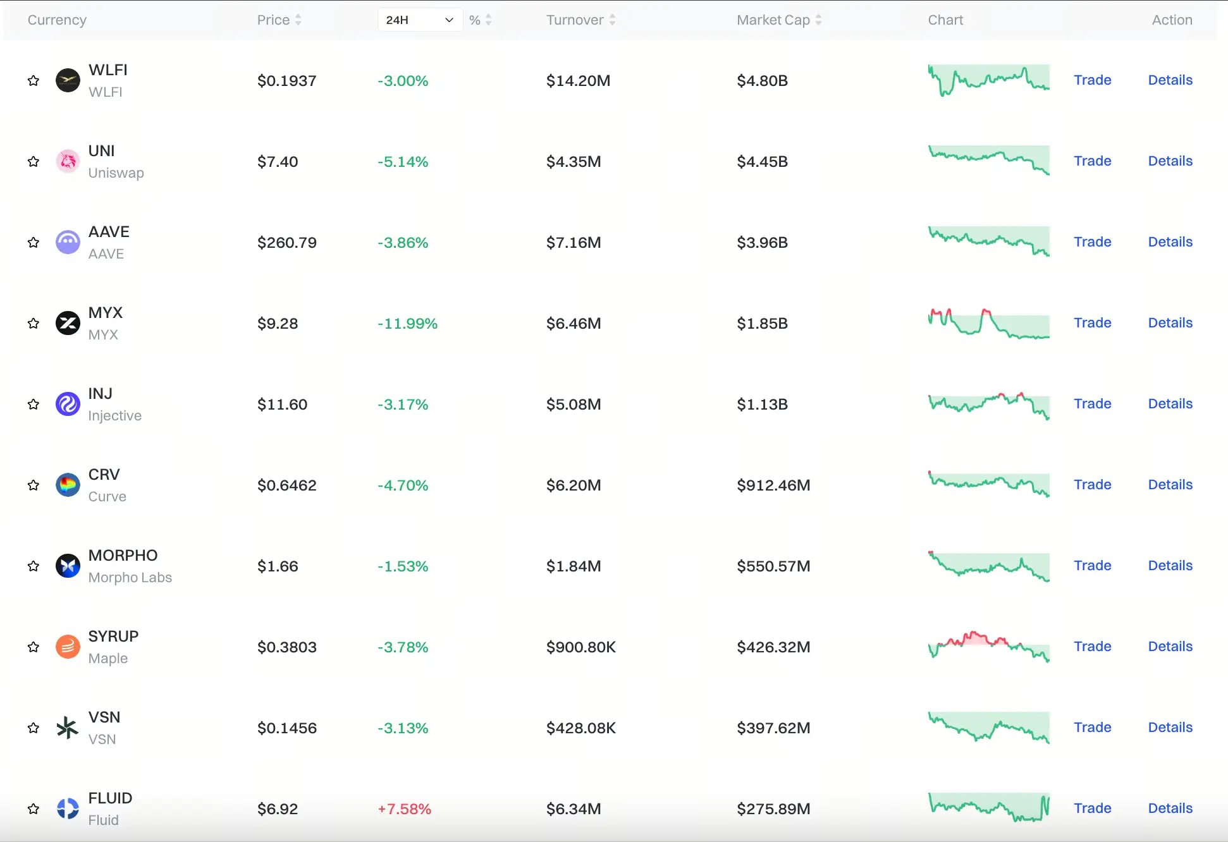Trade FLUID via Trade link
The width and height of the screenshot is (1228, 842).
(1092, 808)
